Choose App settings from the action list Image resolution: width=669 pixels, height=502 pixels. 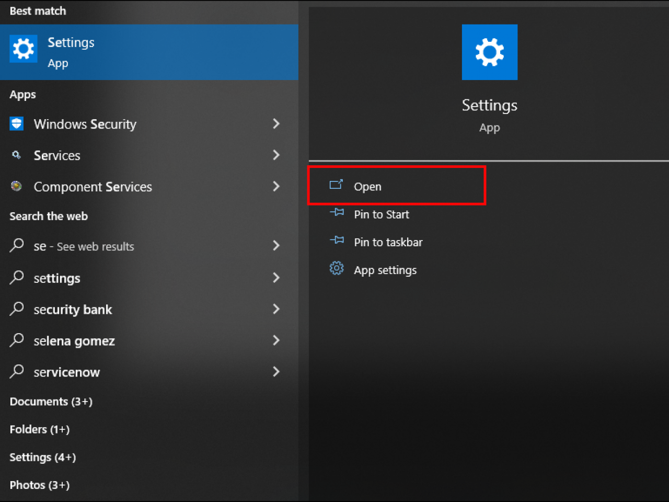[385, 270]
